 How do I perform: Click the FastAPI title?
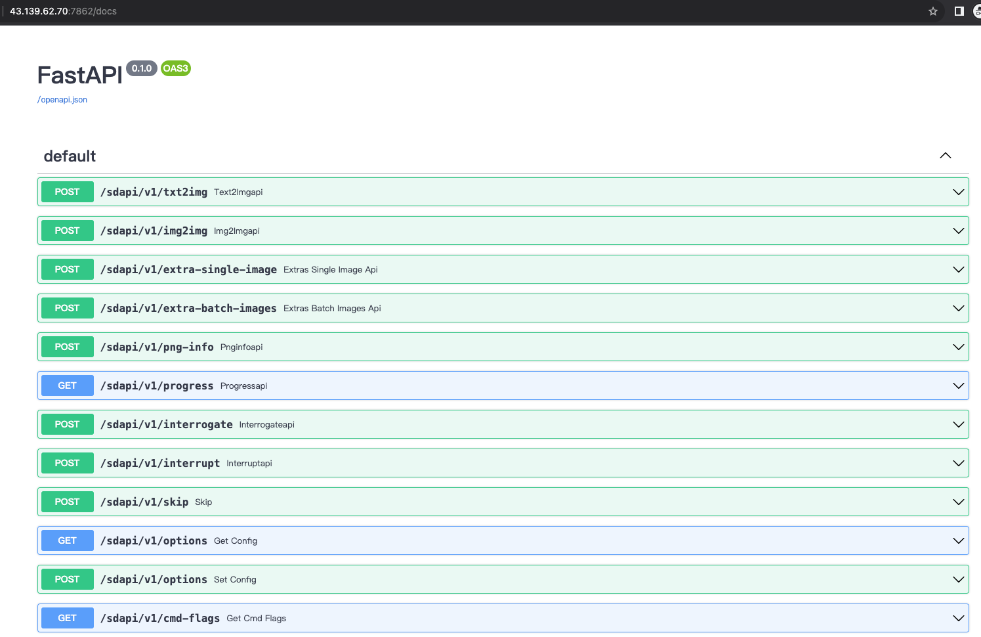[x=80, y=76]
